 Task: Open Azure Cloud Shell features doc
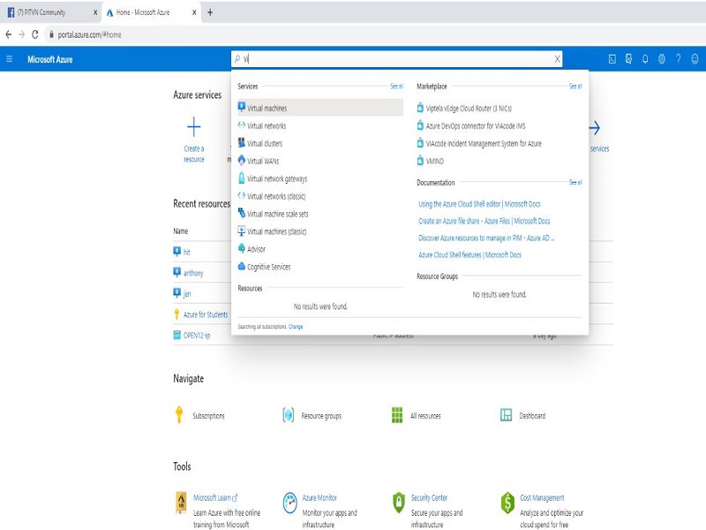click(469, 254)
